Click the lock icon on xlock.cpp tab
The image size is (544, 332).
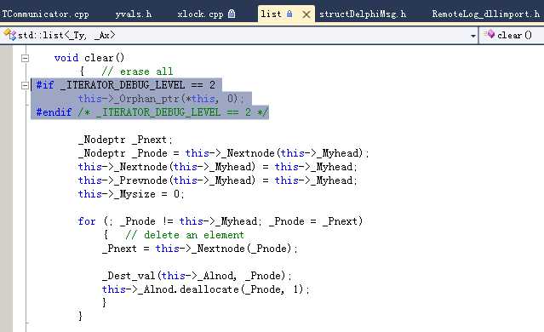(232, 14)
